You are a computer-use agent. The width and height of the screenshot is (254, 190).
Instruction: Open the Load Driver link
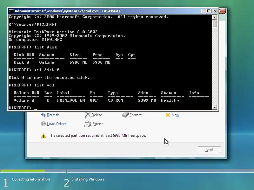[x=57, y=124]
